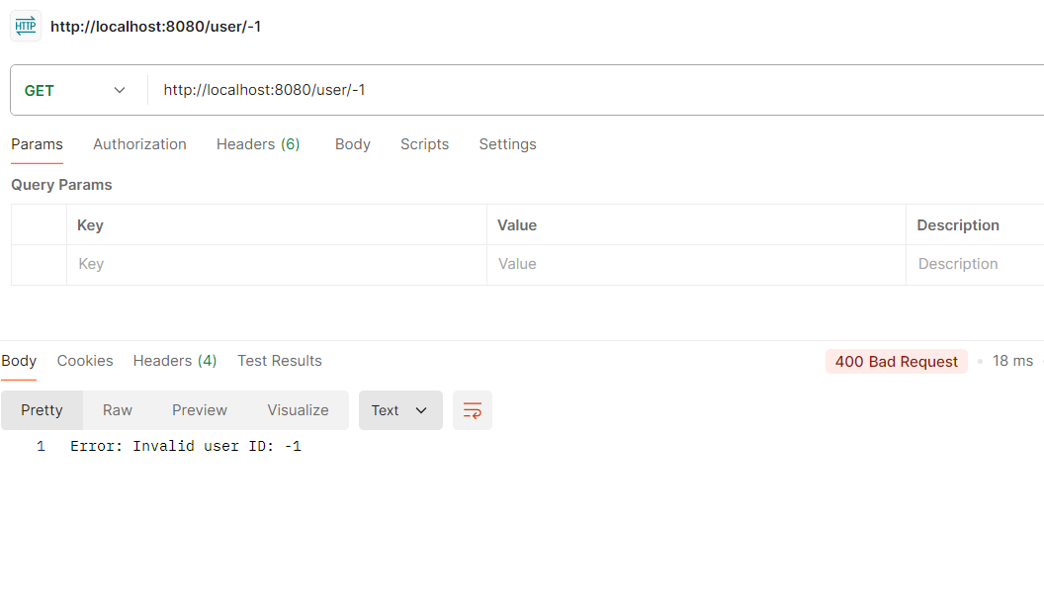Switch to the Authorization tab

click(x=139, y=144)
